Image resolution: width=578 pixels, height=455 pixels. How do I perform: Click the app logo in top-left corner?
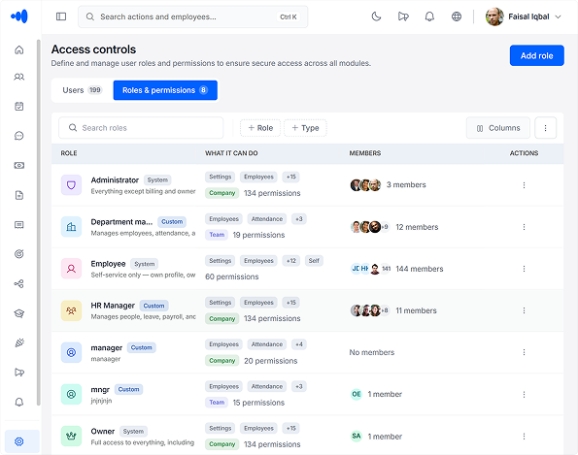[19, 16]
